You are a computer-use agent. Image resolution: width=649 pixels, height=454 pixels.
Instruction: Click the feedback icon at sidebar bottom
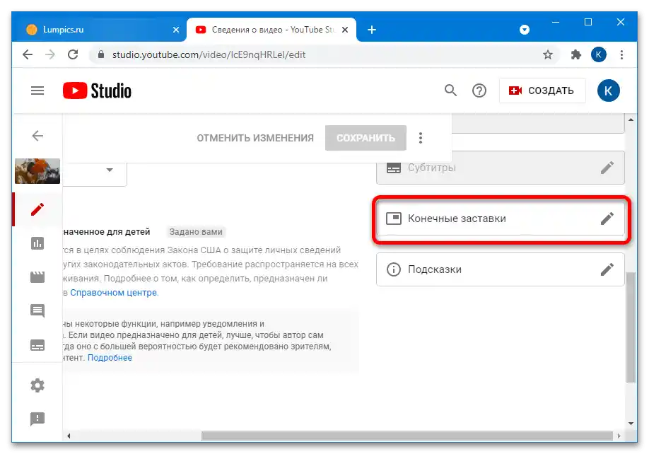37,419
